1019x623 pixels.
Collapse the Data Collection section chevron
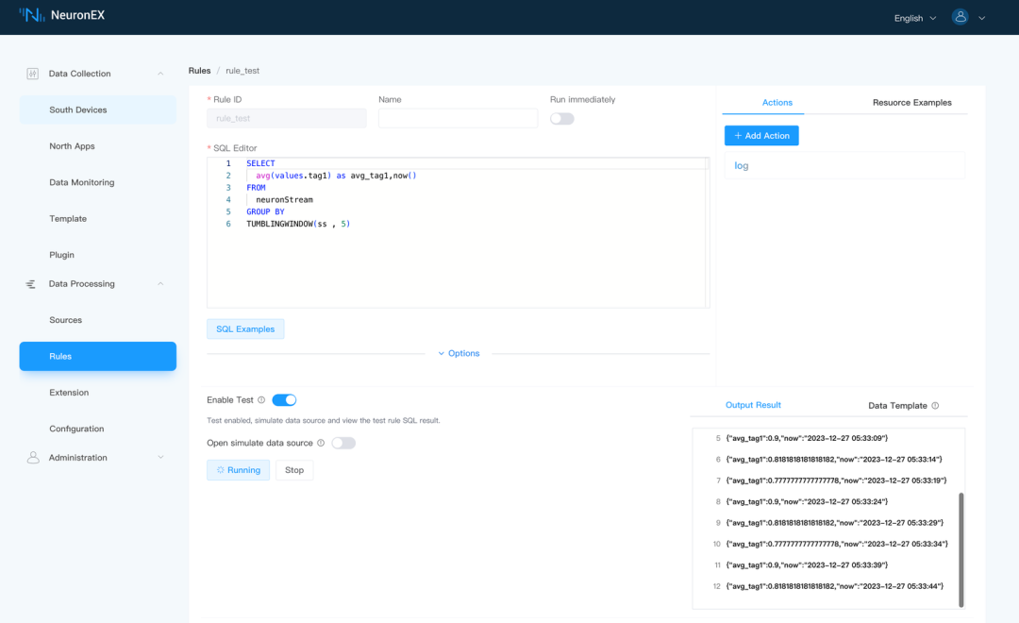tap(160, 74)
